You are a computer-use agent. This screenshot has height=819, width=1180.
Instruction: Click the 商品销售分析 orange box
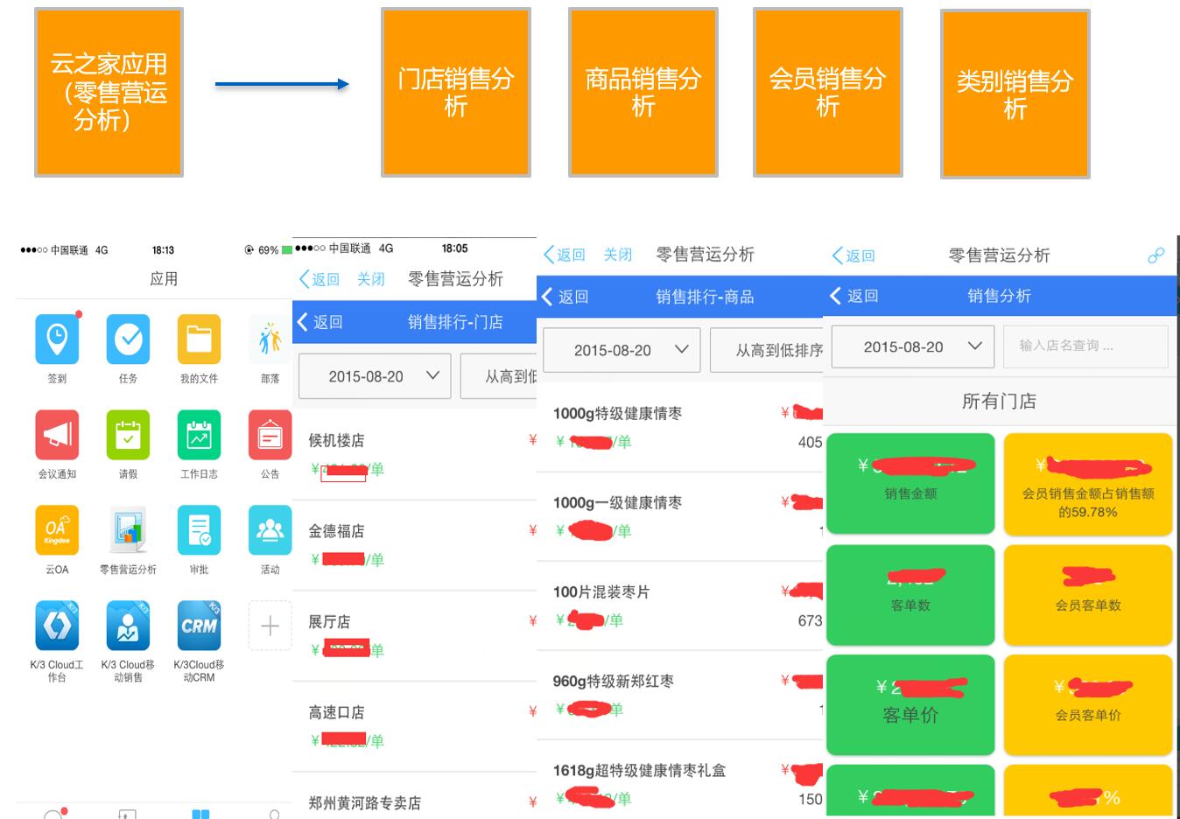pyautogui.click(x=643, y=92)
